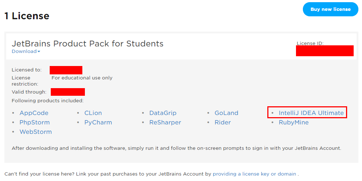Viewport: 362px width, 181px height.
Task: Click the JetBrains Product Pack for Students title
Action: [87, 44]
